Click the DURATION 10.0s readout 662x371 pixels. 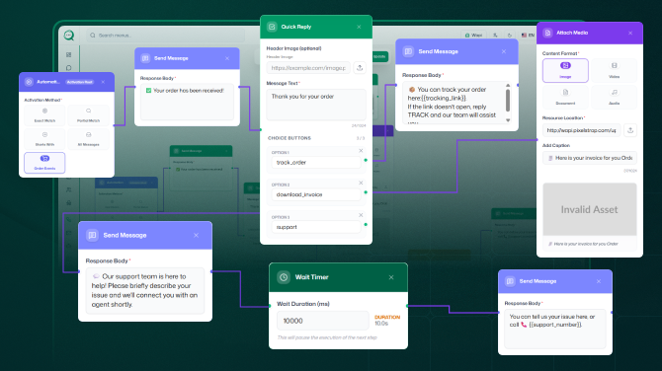(x=387, y=321)
